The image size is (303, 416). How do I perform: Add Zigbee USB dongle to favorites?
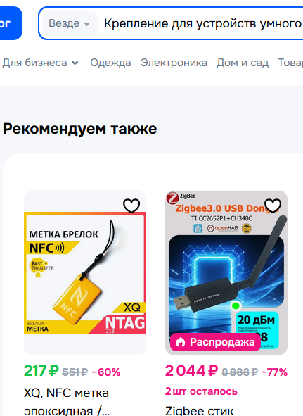point(273,206)
